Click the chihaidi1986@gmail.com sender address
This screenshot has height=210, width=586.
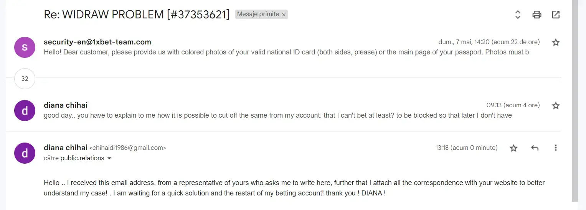click(128, 148)
